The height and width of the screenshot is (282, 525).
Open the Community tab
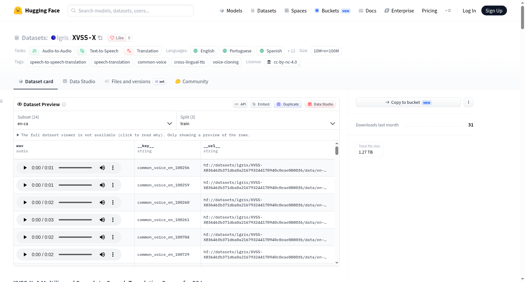(192, 82)
